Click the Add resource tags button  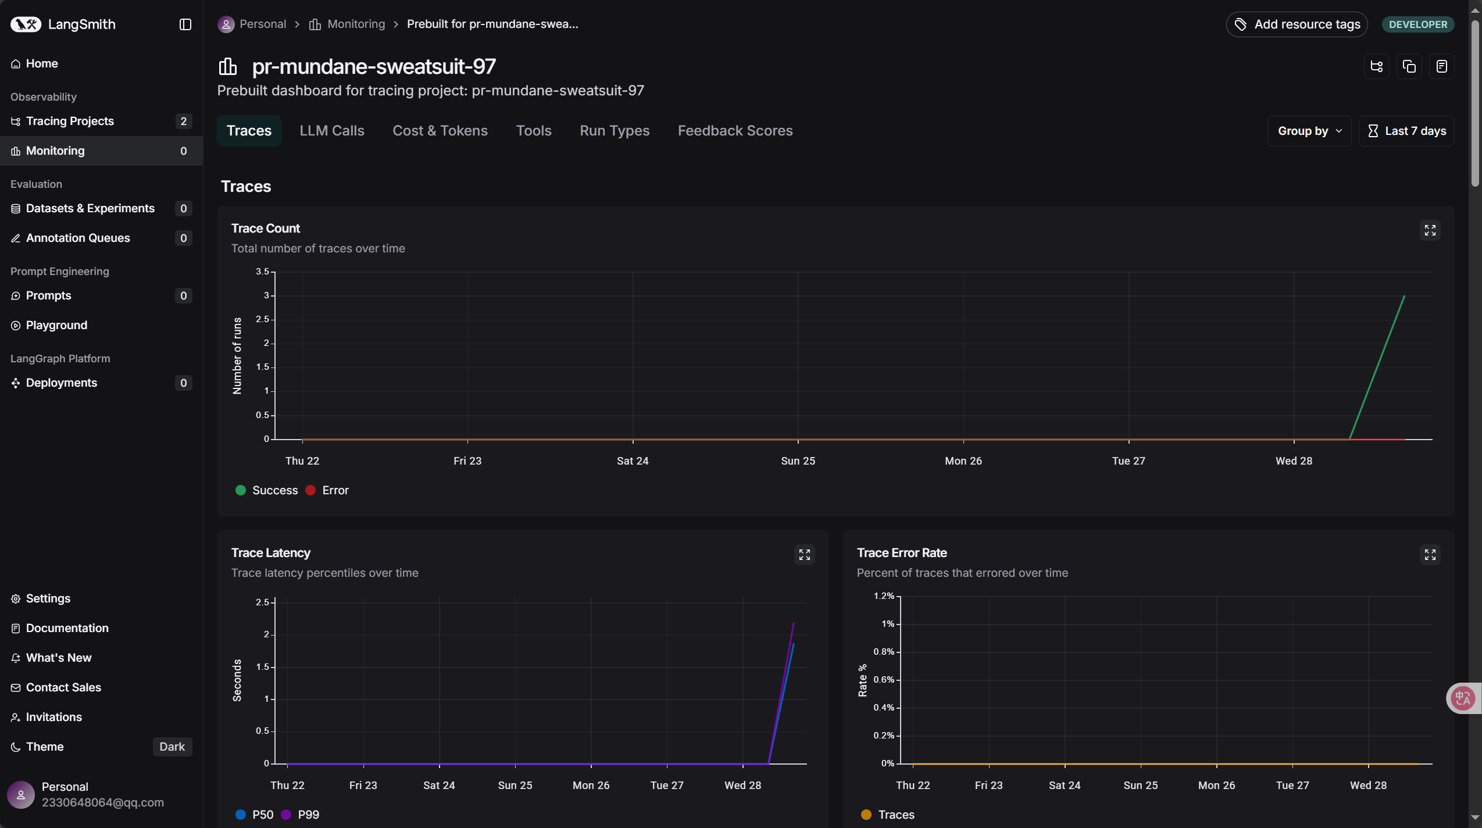[1297, 24]
